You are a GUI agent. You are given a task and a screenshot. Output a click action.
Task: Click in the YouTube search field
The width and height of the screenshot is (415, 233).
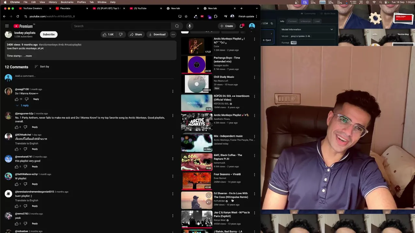(121, 26)
